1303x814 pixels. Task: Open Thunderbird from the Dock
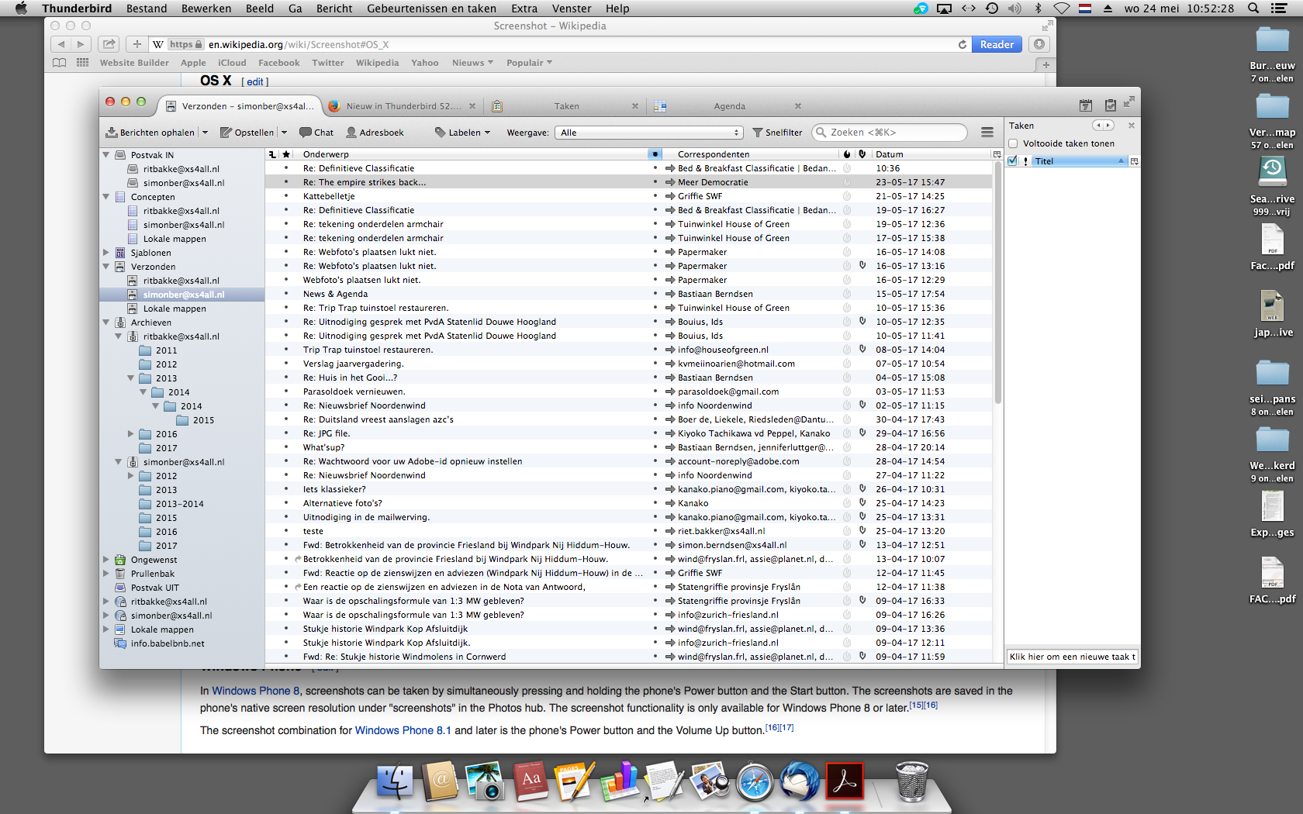coord(799,781)
